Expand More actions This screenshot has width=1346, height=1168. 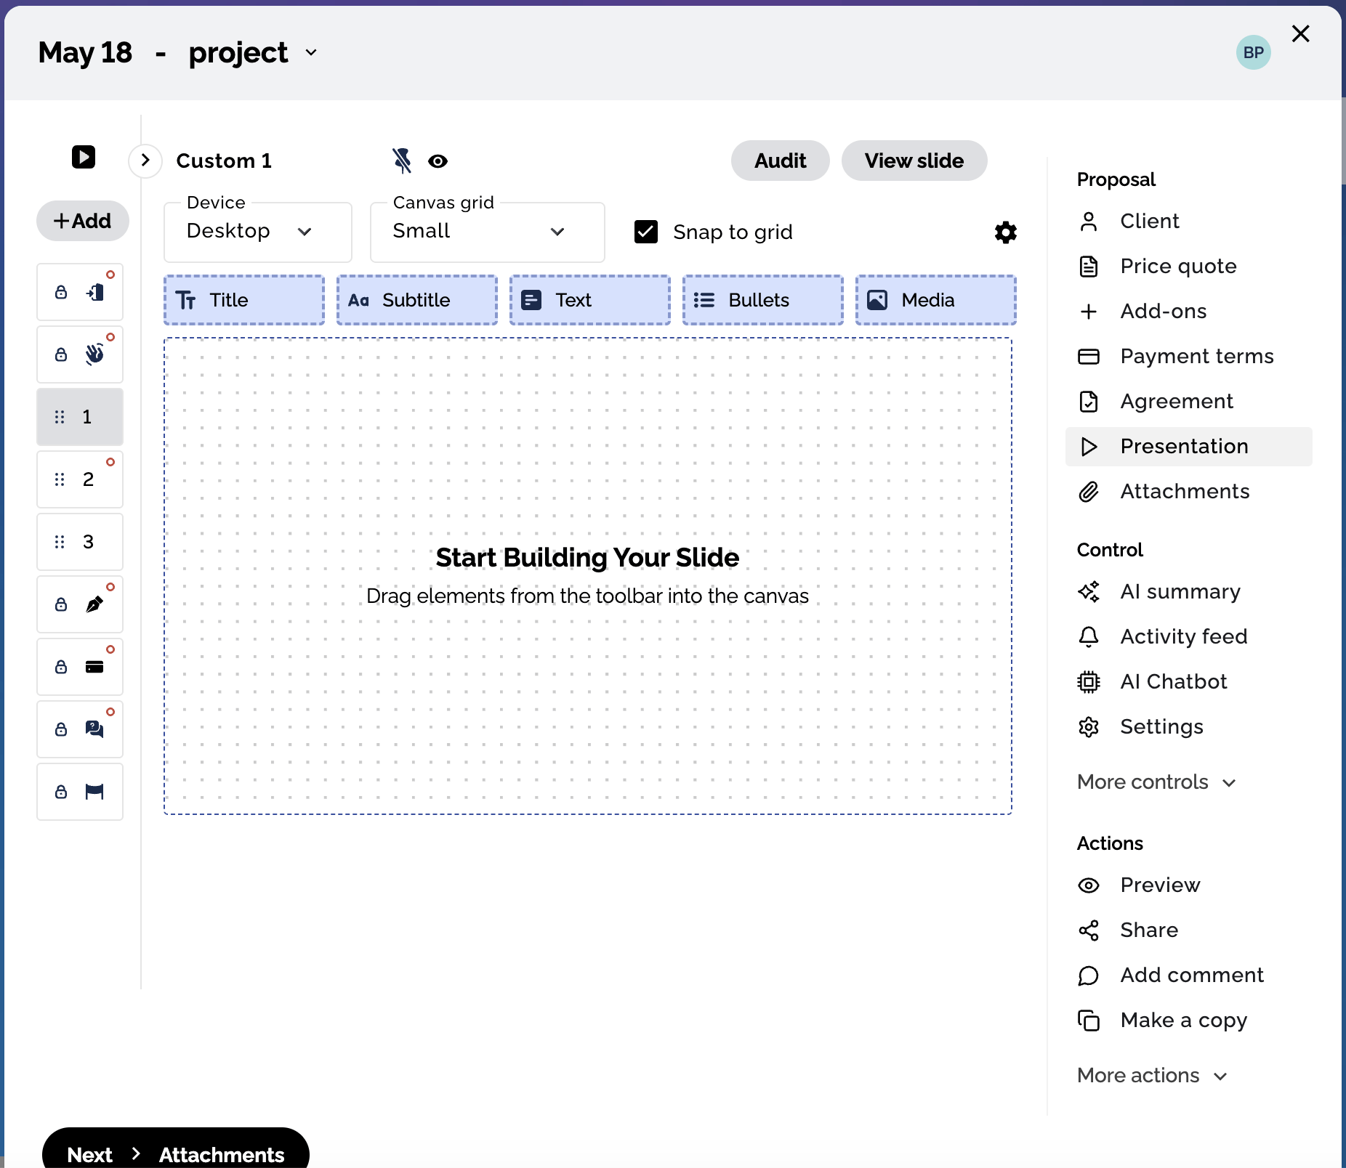(x=1153, y=1075)
